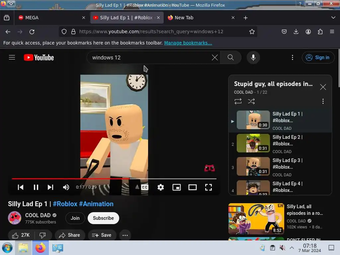Dislike this video
Viewport: 340px width, 255px height.
(x=43, y=235)
